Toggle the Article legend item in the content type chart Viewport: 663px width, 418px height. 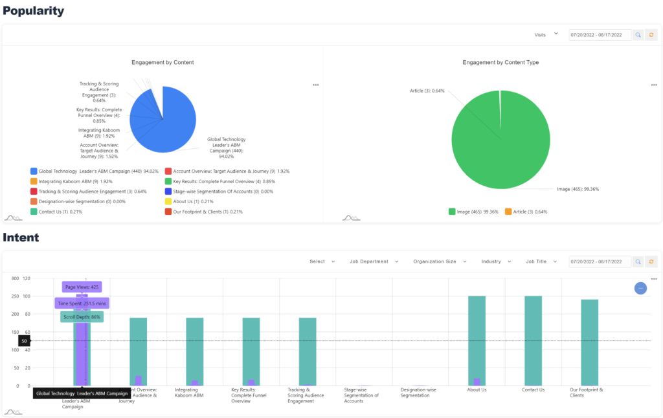(524, 212)
